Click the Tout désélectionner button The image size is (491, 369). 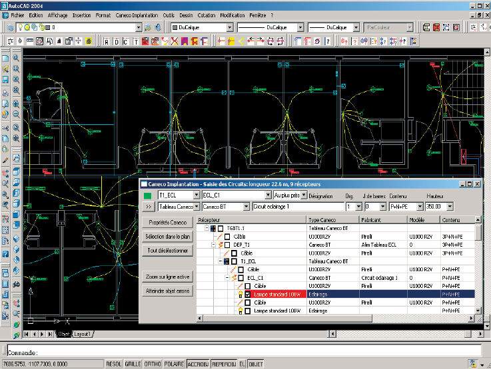coord(167,251)
